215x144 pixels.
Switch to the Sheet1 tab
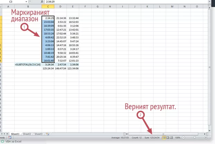click(15, 134)
